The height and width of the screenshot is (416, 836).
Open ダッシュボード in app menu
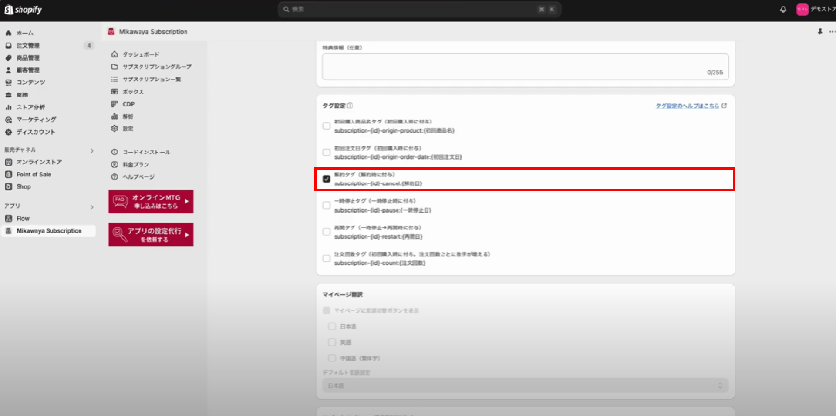[x=141, y=54]
